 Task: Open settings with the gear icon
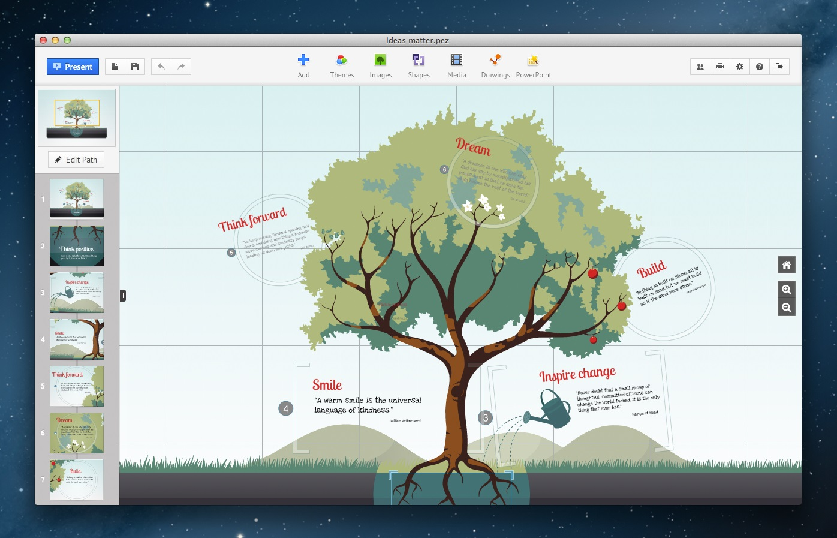pos(739,67)
